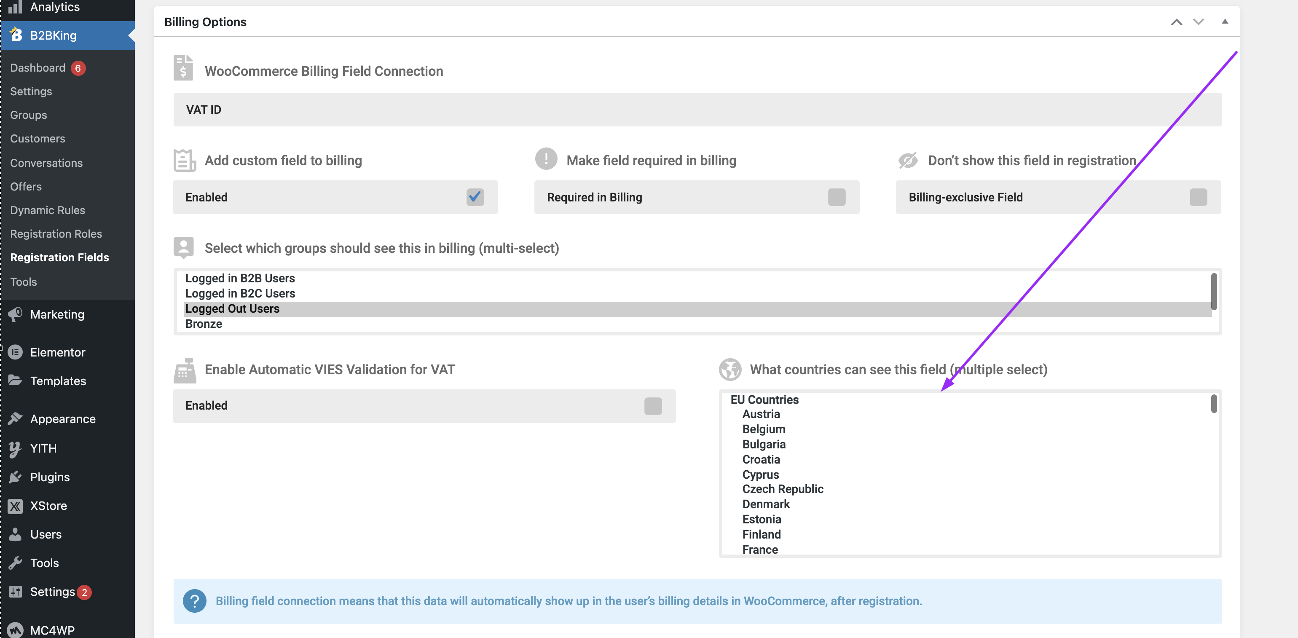This screenshot has width=1298, height=638.
Task: Enable Automatic VIES Validation checkbox
Action: click(x=652, y=406)
